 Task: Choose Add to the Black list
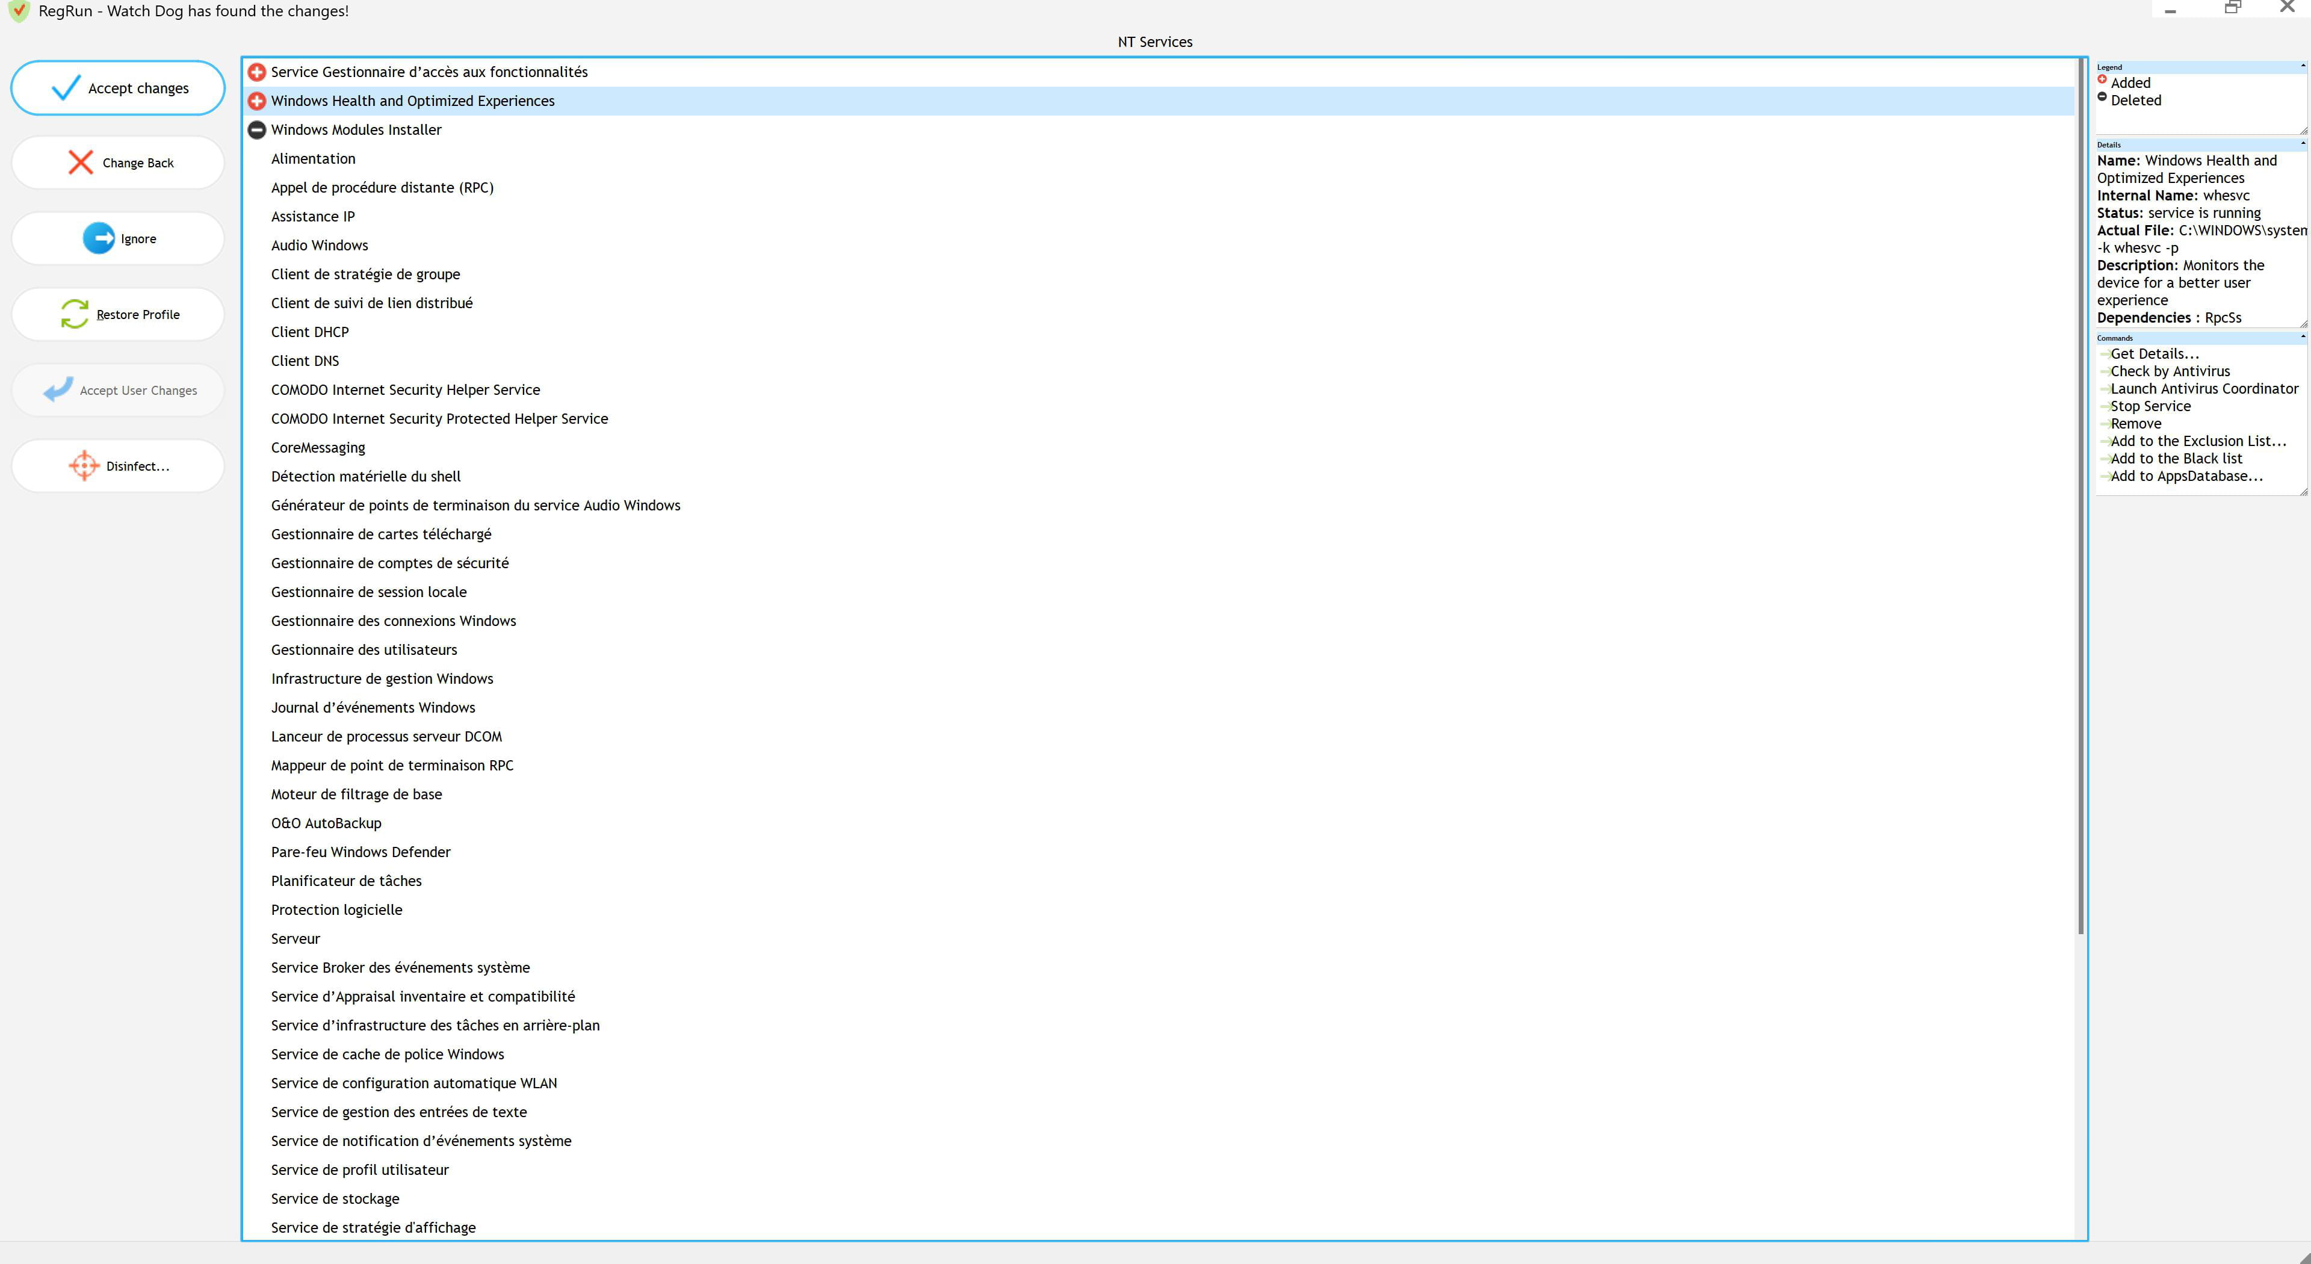(2176, 459)
